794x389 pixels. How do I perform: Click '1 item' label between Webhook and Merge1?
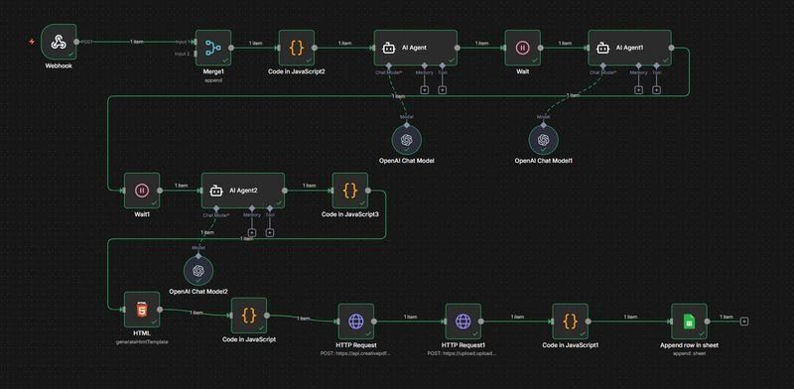[x=137, y=42]
